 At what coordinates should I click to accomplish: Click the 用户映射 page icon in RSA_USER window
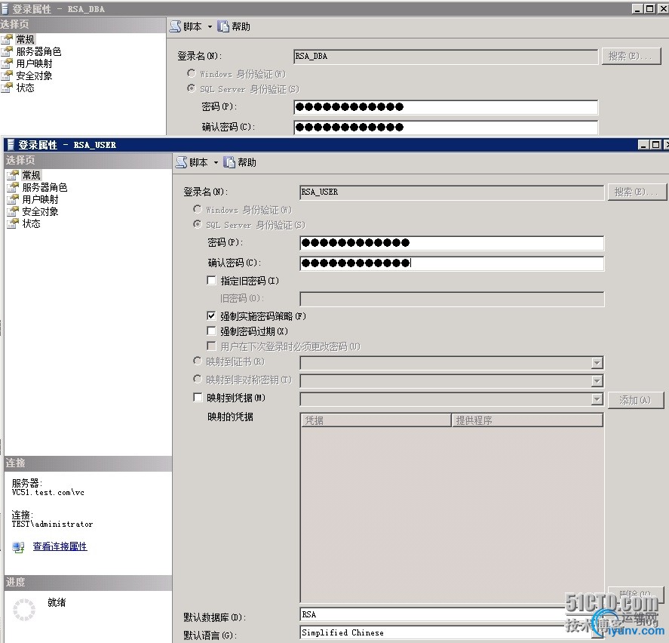(13, 199)
